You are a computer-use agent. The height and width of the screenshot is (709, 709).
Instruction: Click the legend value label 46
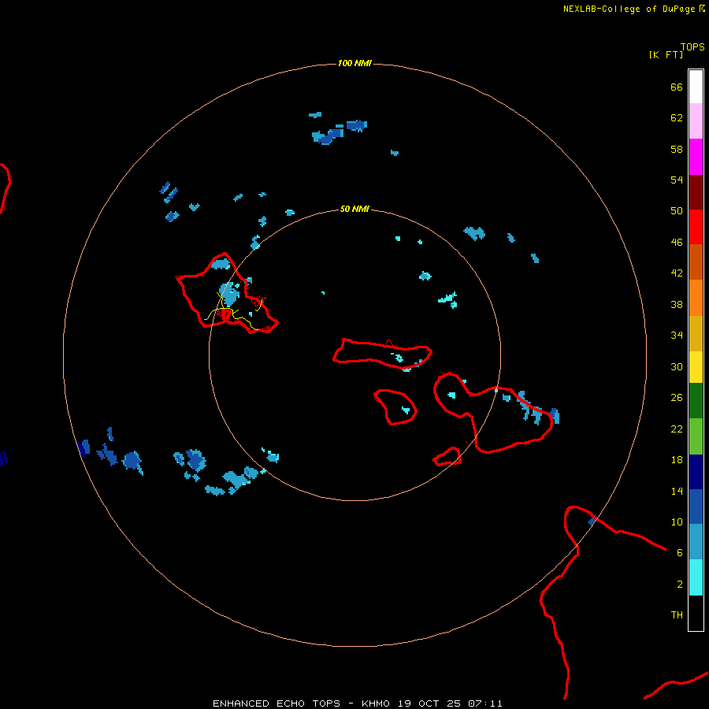point(677,243)
